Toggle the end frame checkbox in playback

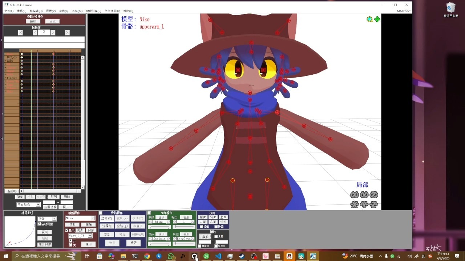pos(216,246)
